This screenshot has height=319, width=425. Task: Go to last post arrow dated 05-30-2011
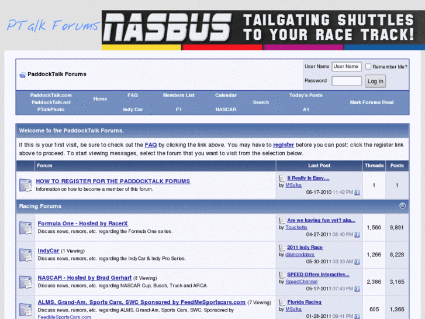coord(357,262)
